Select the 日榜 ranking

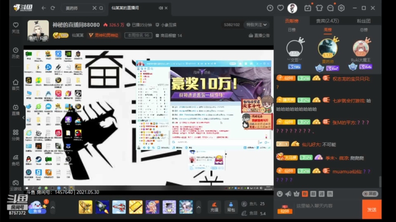tap(291, 30)
